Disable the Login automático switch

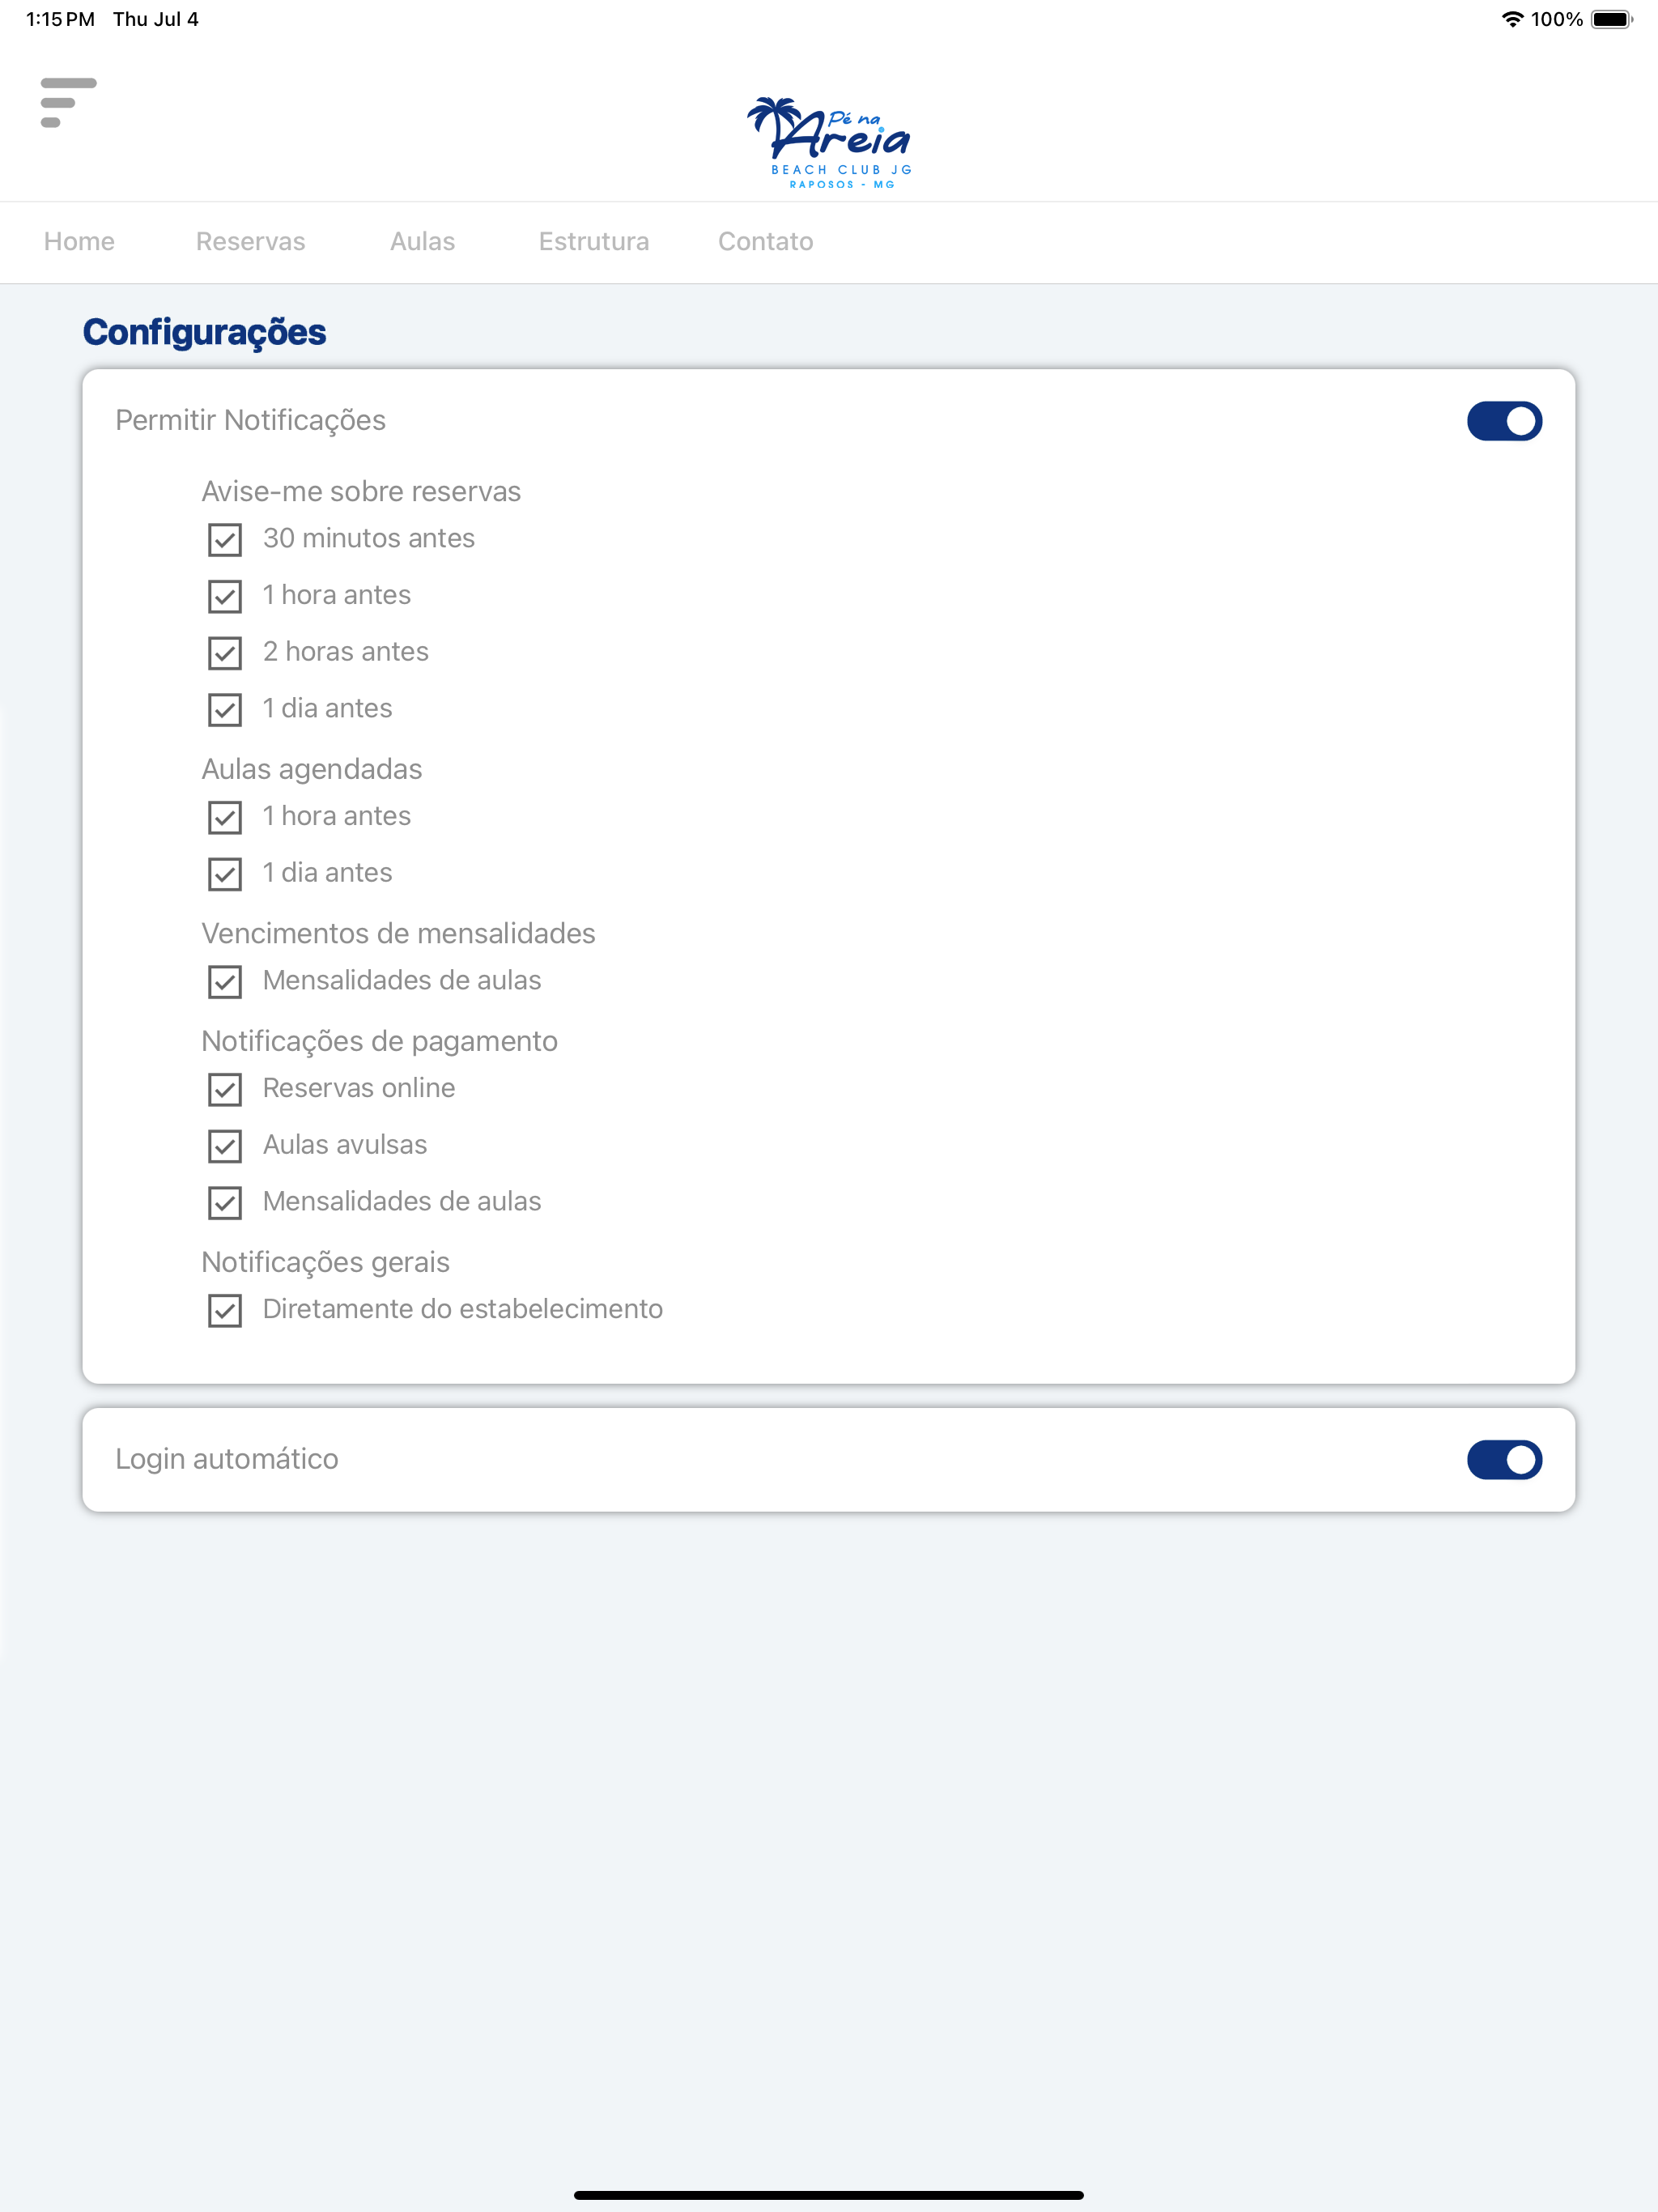tap(1504, 1460)
